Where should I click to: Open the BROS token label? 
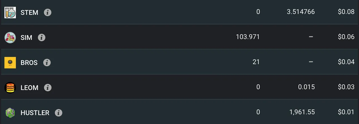point(29,62)
